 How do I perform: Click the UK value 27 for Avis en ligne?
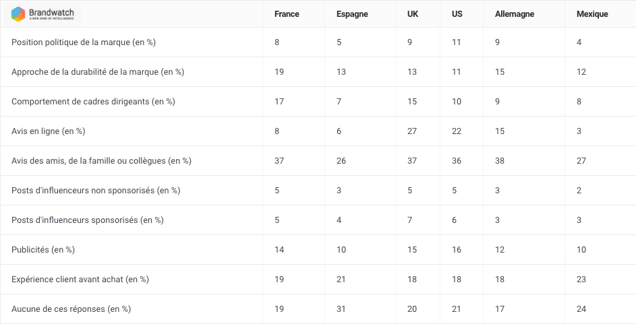click(411, 131)
